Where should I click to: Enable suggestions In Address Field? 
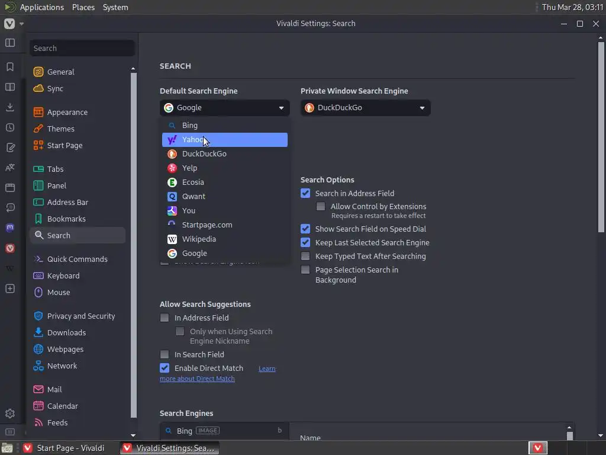coord(165,318)
